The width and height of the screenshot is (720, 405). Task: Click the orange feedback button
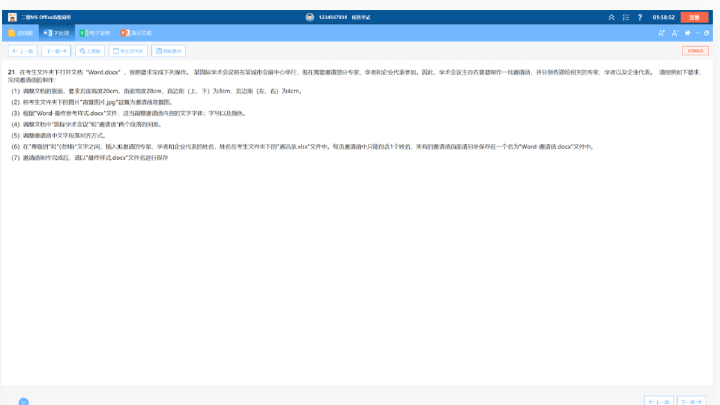pyautogui.click(x=695, y=51)
